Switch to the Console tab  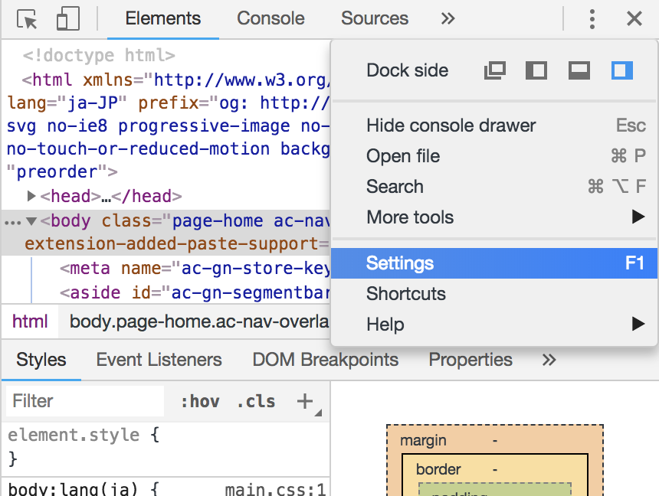pyautogui.click(x=270, y=18)
